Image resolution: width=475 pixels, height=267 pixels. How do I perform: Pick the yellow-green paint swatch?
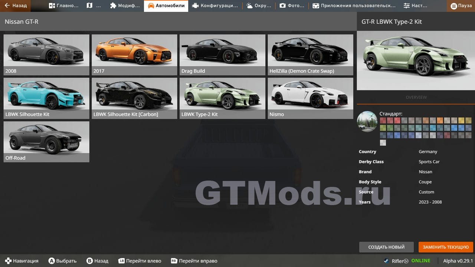pos(383,128)
